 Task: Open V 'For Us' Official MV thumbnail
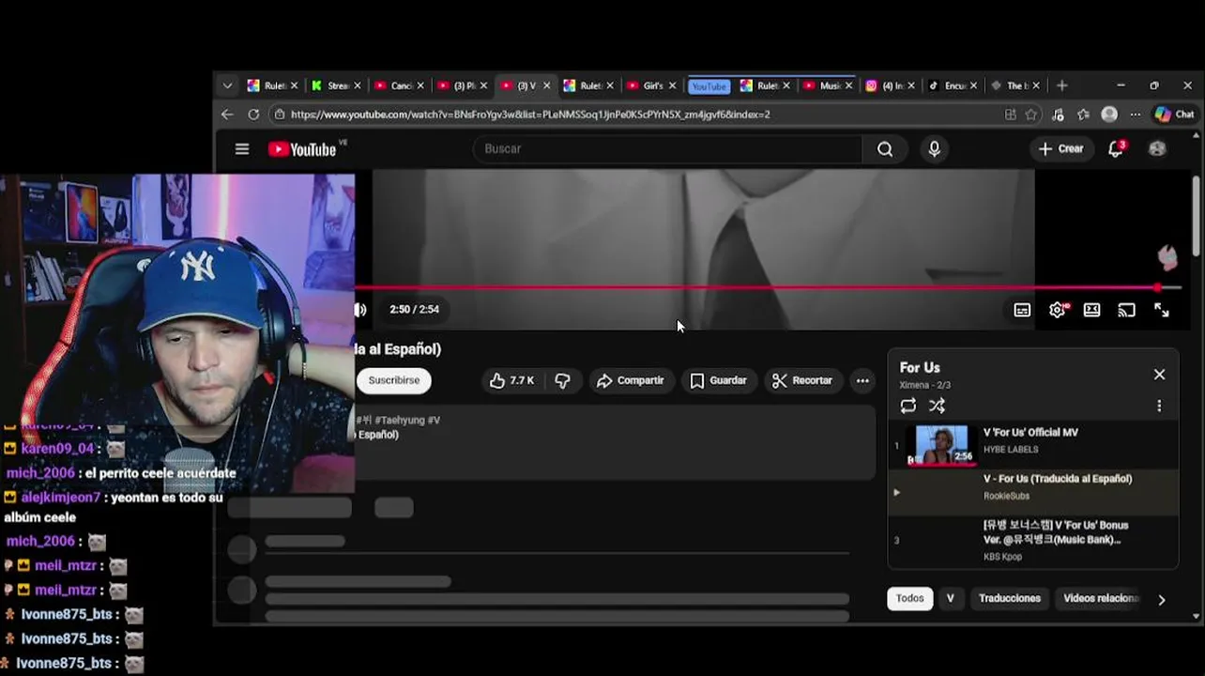941,446
